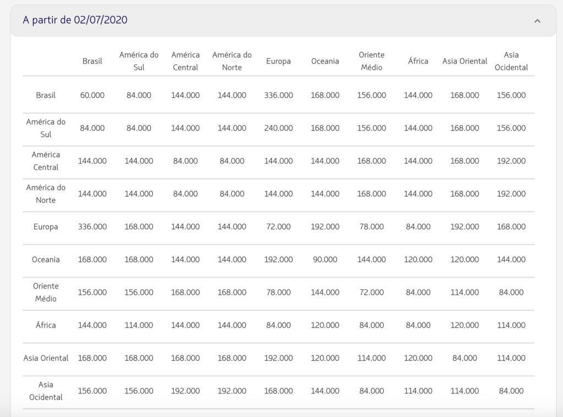Viewport: 563px width, 417px height.
Task: Click 120.000 in Asia Oriental row África column
Action: point(418,358)
